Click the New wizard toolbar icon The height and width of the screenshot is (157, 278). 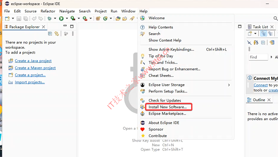click(x=7, y=18)
